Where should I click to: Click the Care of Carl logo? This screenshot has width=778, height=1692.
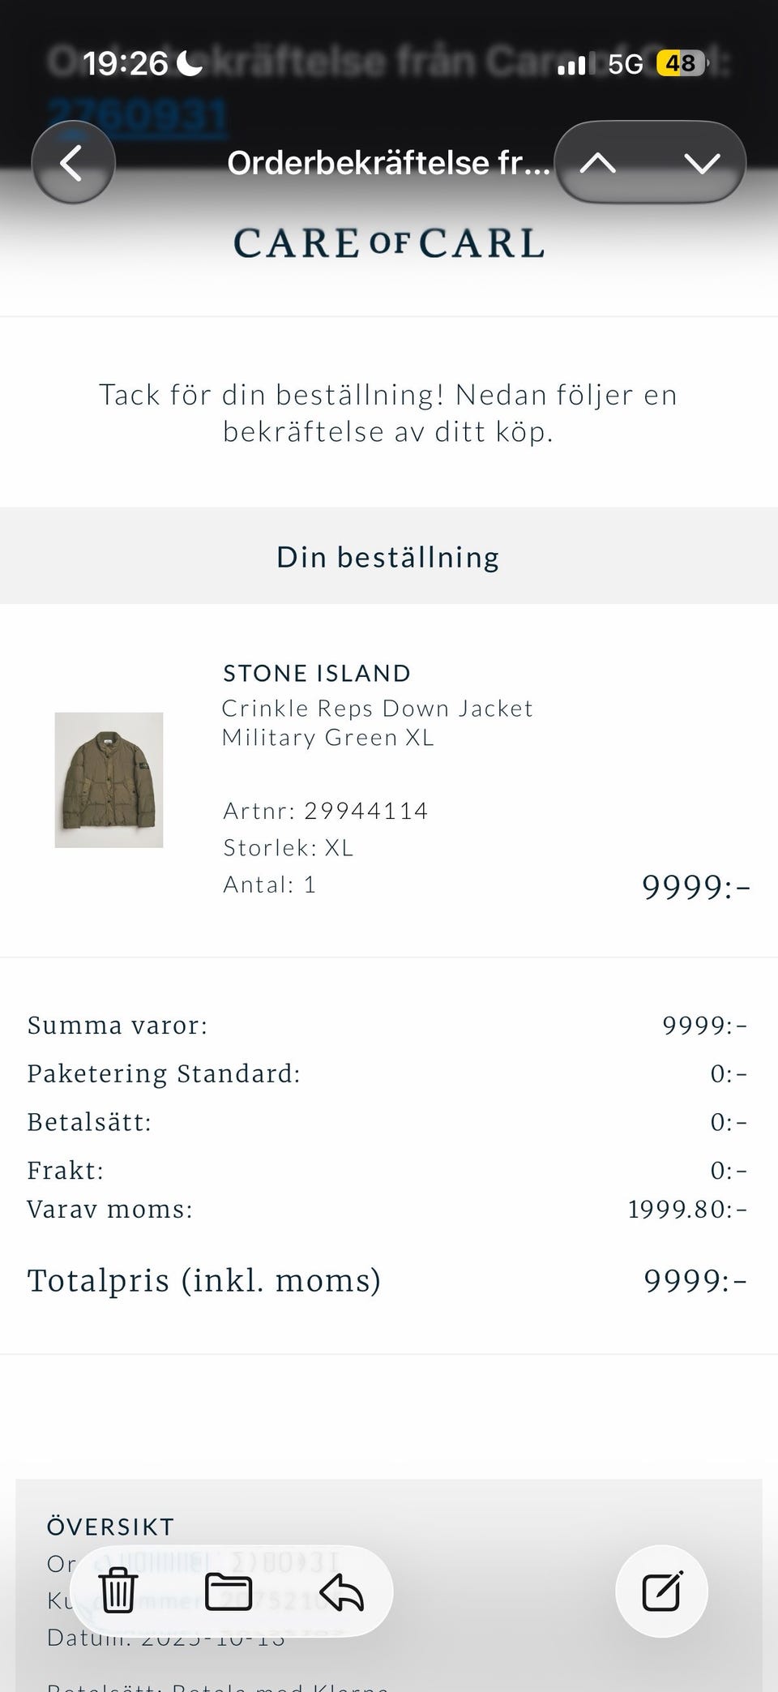tap(389, 243)
